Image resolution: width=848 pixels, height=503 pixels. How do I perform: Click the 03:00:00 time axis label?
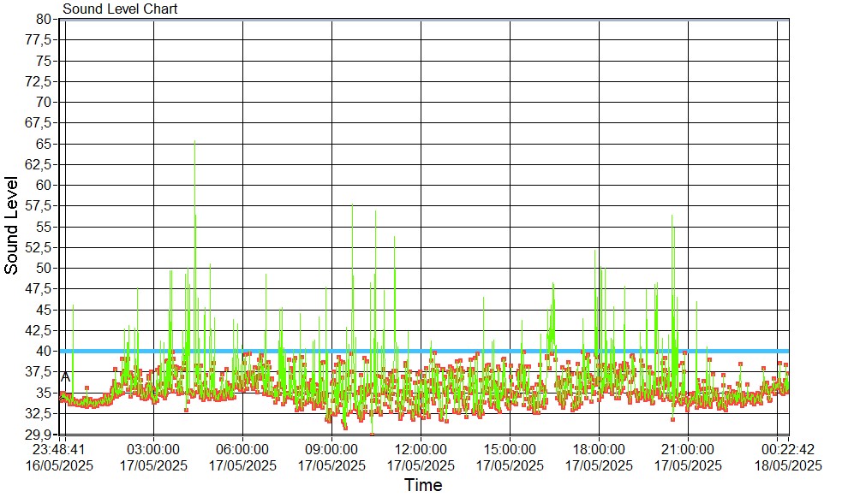click(153, 450)
